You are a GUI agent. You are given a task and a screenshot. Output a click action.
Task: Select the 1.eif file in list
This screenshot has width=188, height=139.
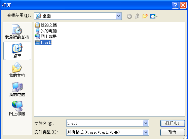[x=43, y=43]
